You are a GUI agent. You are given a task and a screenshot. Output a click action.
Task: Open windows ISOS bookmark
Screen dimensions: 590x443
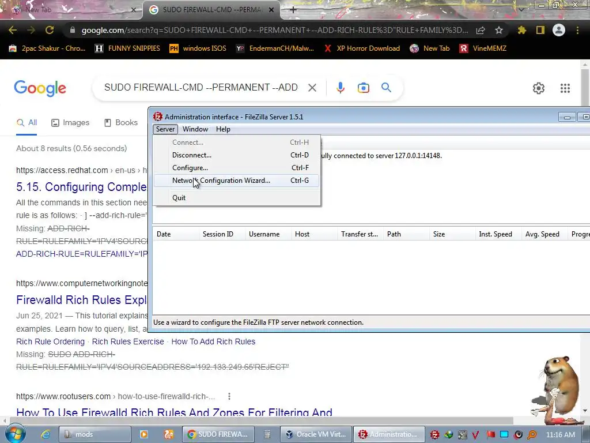tap(198, 48)
